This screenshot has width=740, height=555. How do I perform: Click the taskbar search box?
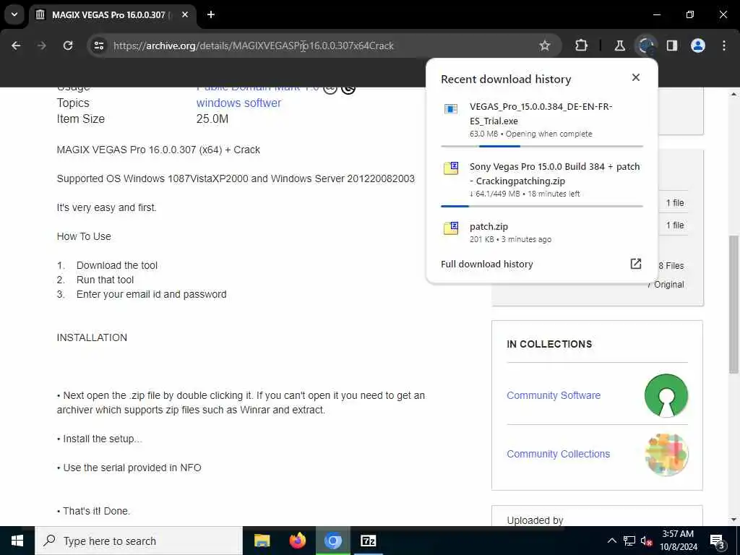tap(138, 541)
